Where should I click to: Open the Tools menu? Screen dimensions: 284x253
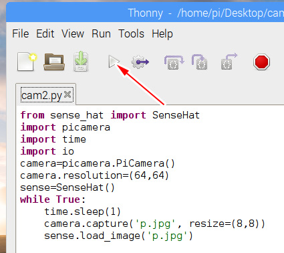coord(131,34)
